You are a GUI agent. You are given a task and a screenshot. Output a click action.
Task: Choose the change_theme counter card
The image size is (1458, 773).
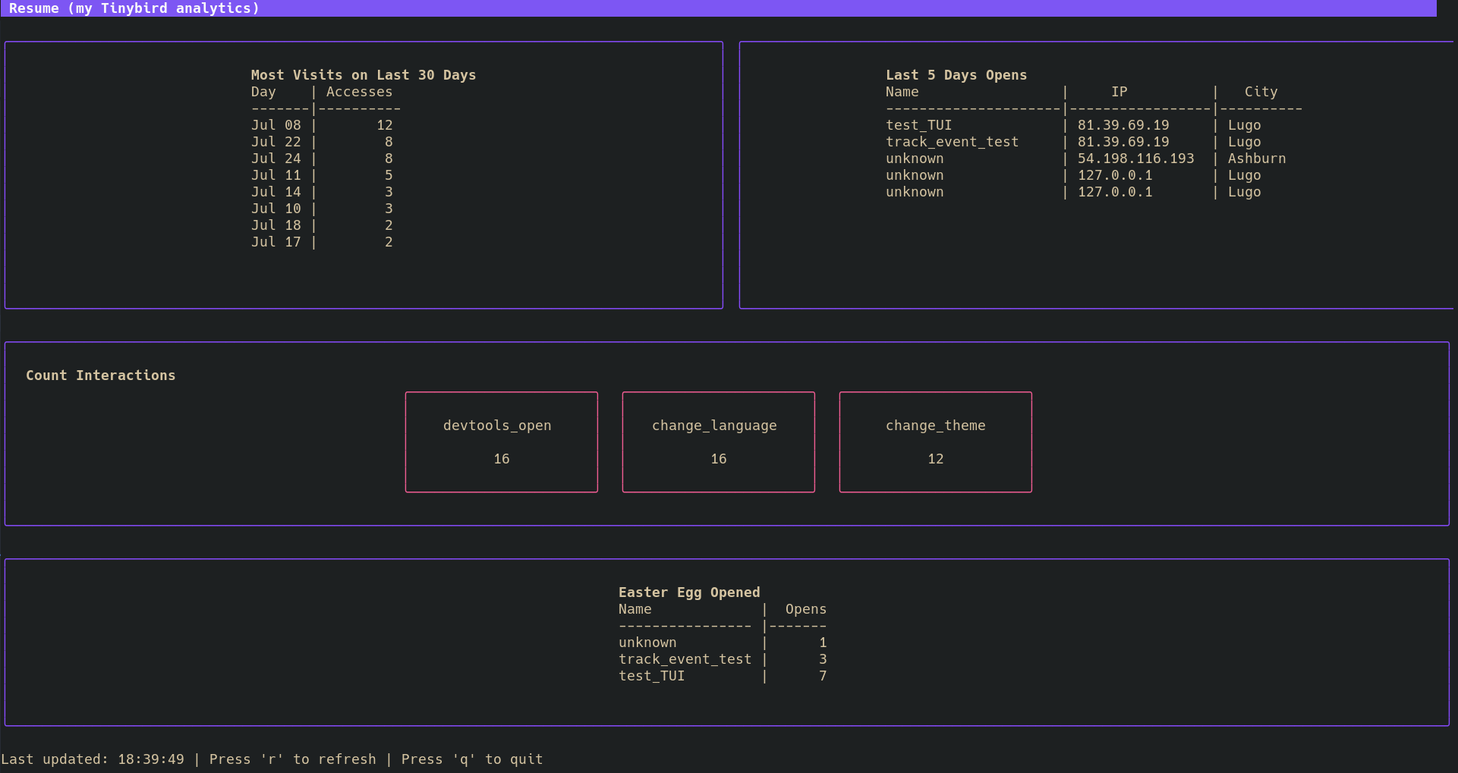coord(935,441)
